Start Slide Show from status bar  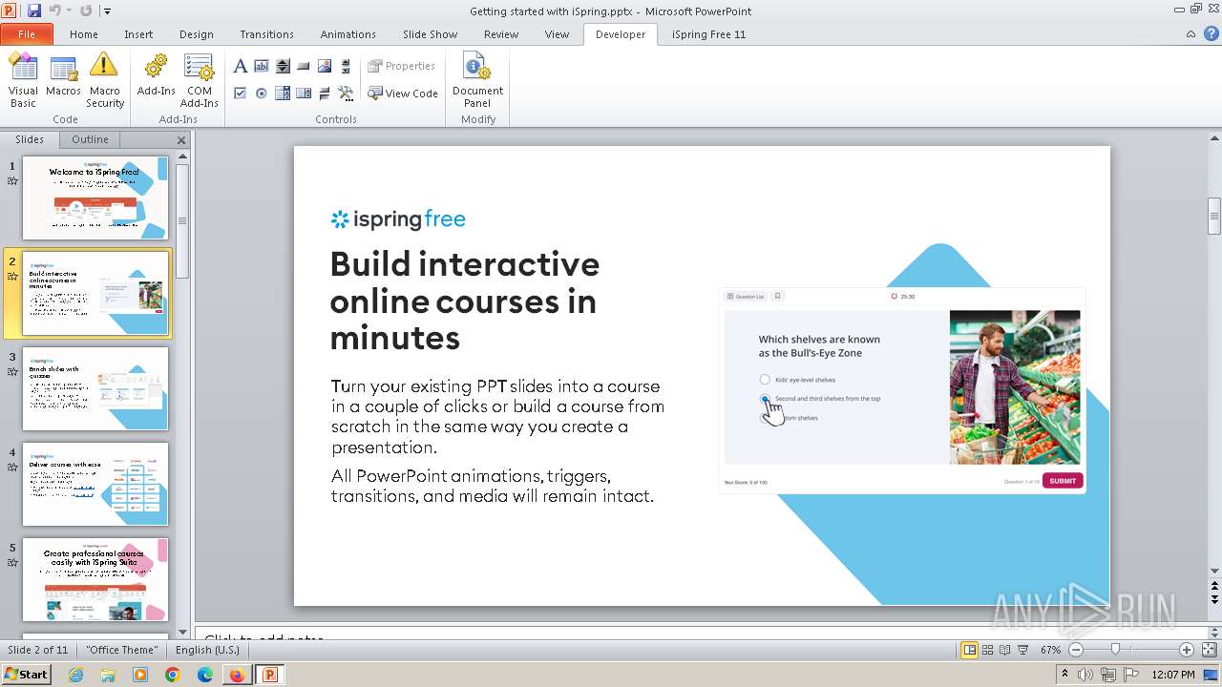(x=1023, y=650)
